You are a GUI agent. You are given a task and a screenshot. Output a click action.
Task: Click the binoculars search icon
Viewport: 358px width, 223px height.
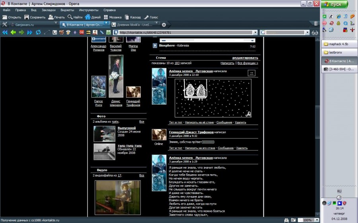315,33
